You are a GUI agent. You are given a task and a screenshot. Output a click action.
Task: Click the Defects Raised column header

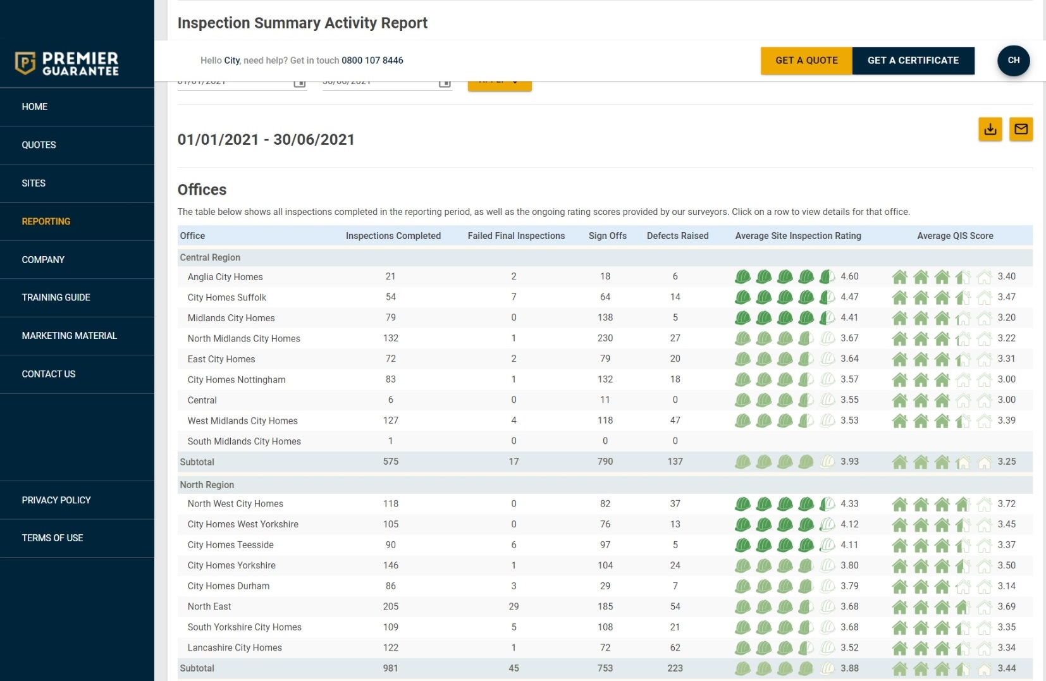click(x=677, y=236)
